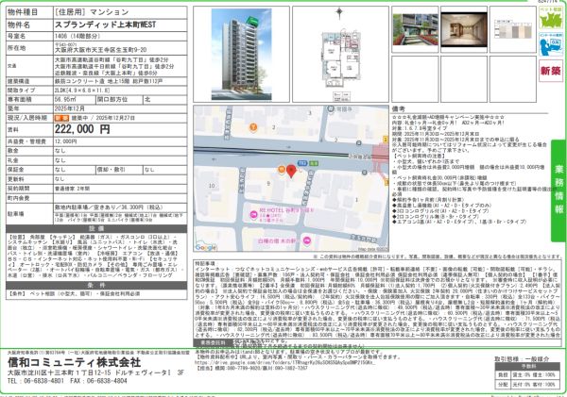Click the red 新築 new-construction badge

pos(550,71)
